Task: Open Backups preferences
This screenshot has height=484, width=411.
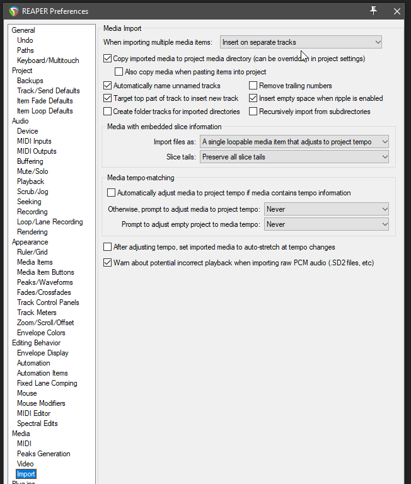Action: point(30,81)
